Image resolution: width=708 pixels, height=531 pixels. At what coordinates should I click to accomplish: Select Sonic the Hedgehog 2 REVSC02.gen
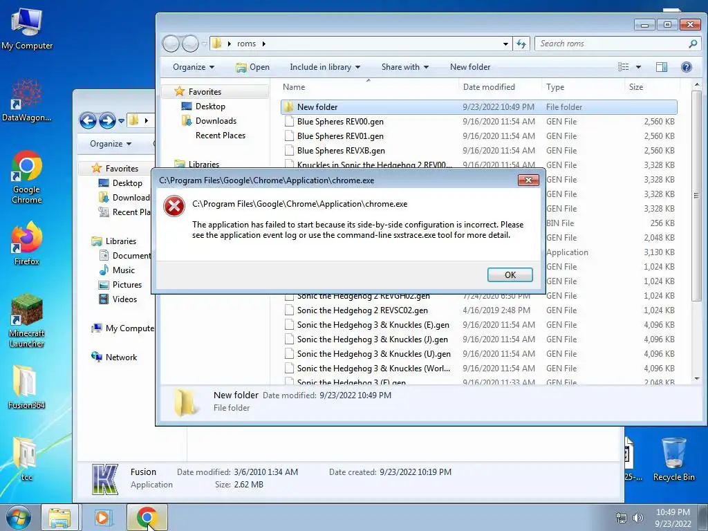(478, 310)
